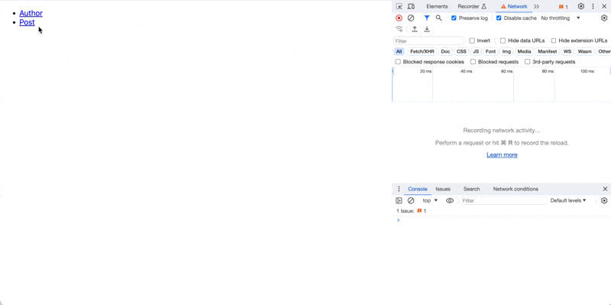Expand the top context selector
The image size is (611, 305).
coord(430,200)
